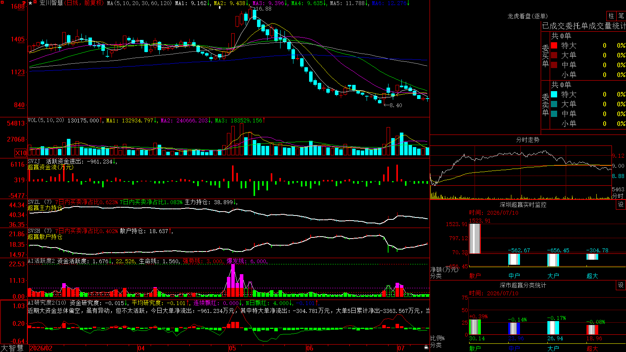The image size is (626, 352).
Task: Click the dark red swatch for 委买单 大单
Action: click(554, 55)
